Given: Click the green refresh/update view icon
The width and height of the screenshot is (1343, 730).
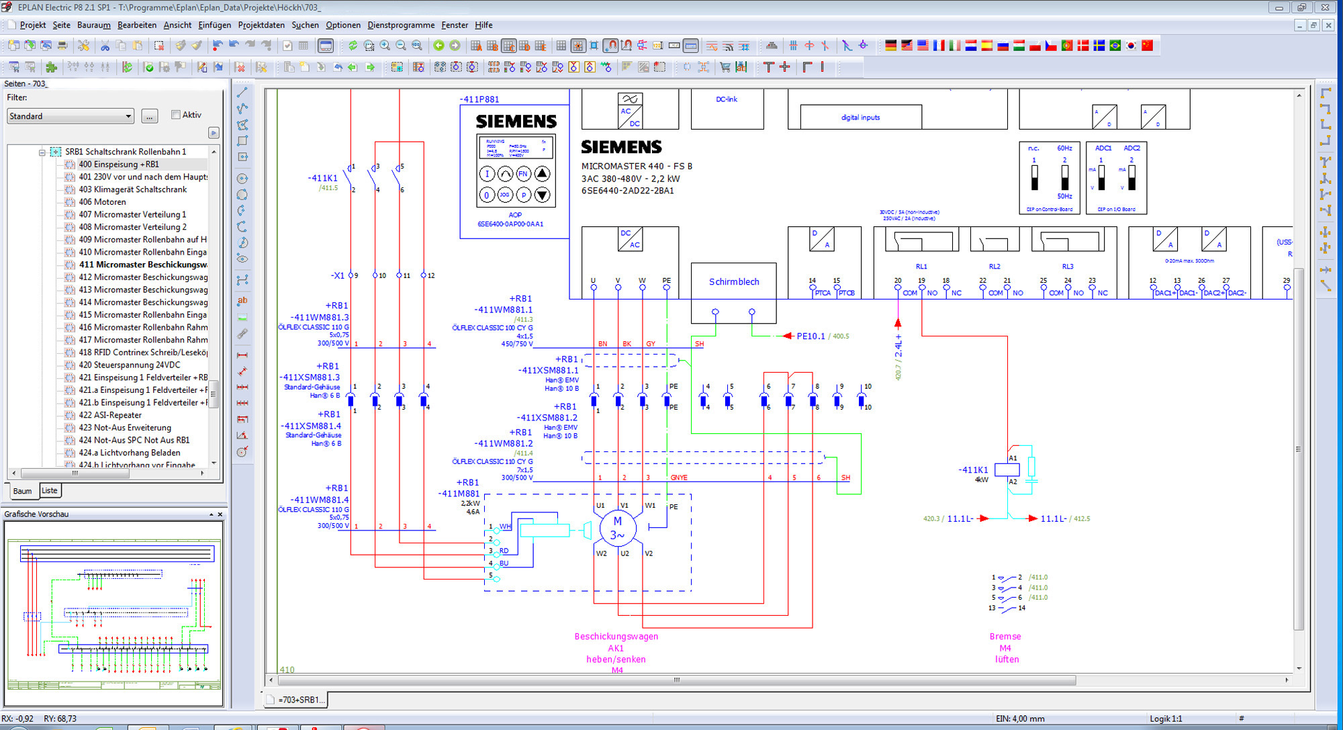Looking at the screenshot, I should click(353, 46).
